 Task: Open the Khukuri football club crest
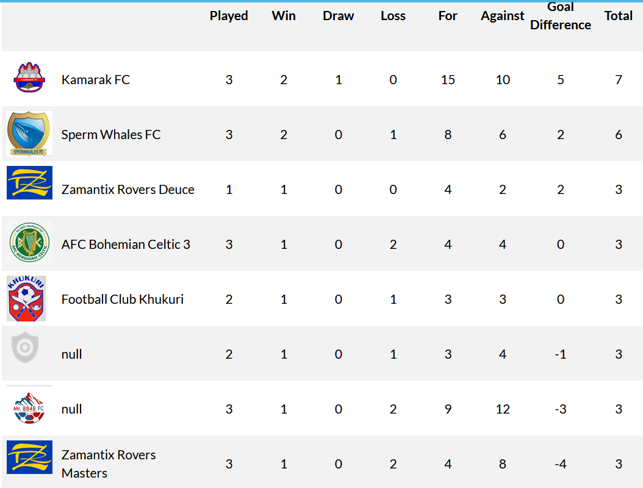(26, 298)
